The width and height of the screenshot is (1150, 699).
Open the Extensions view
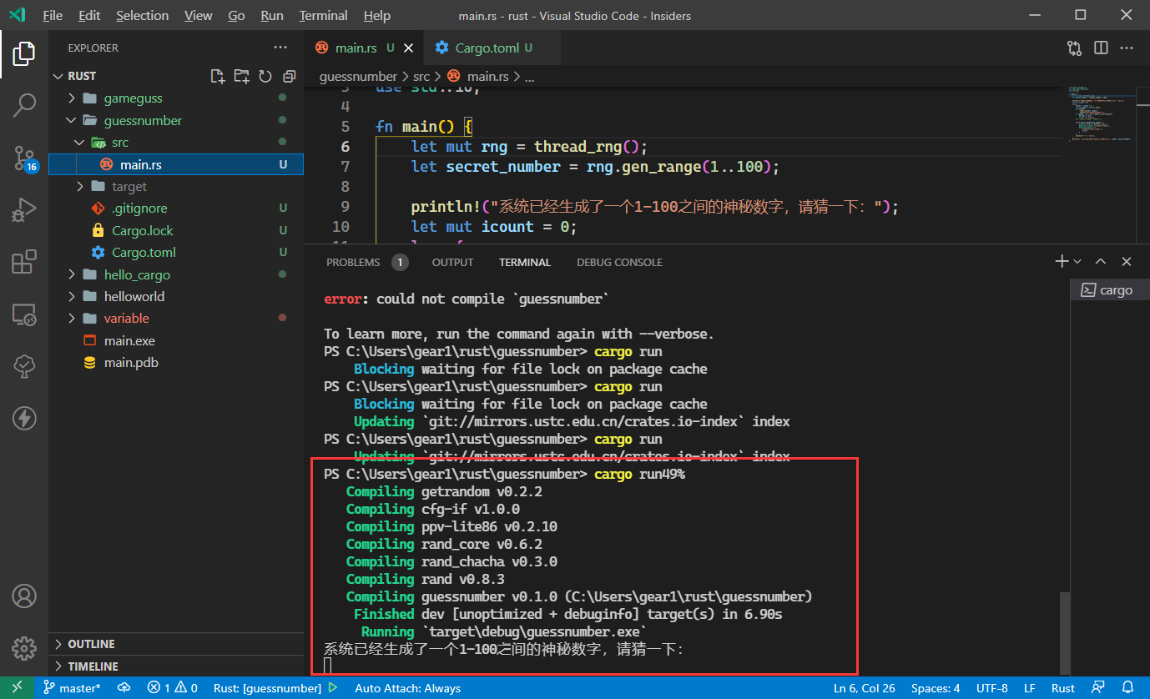(24, 261)
